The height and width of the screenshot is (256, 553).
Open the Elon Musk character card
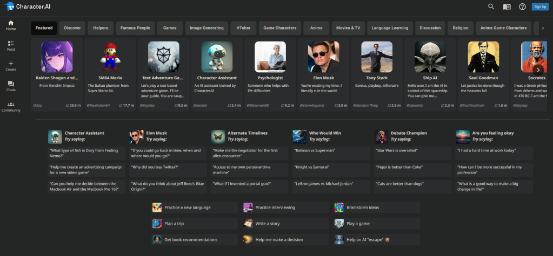[x=324, y=74]
